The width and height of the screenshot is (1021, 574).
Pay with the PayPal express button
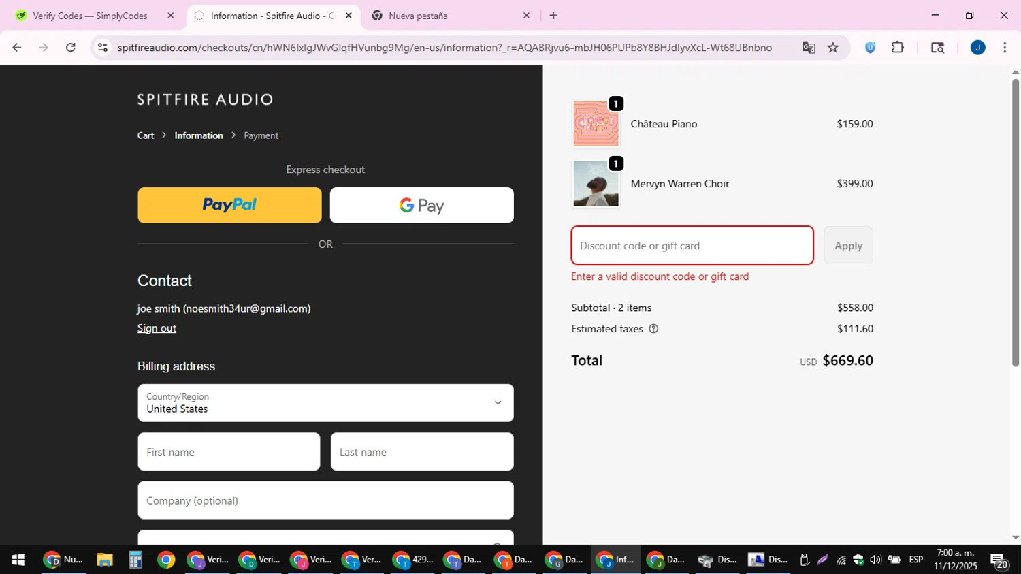229,205
